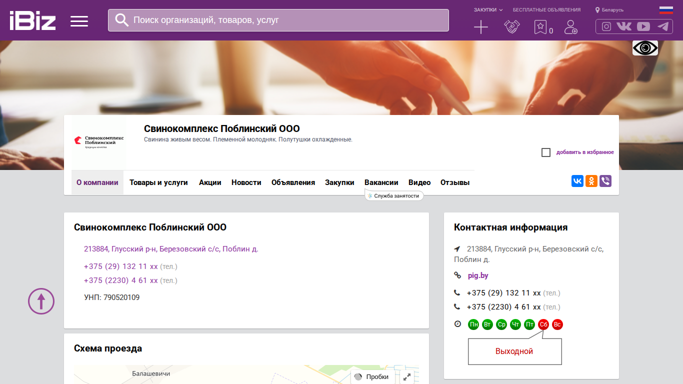Visit the pig.by website link
This screenshot has height=384, width=683.
478,275
